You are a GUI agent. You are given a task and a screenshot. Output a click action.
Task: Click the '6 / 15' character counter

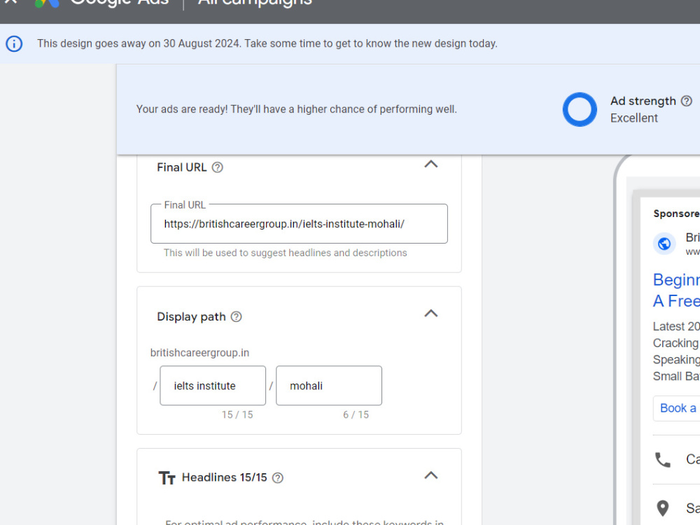356,414
